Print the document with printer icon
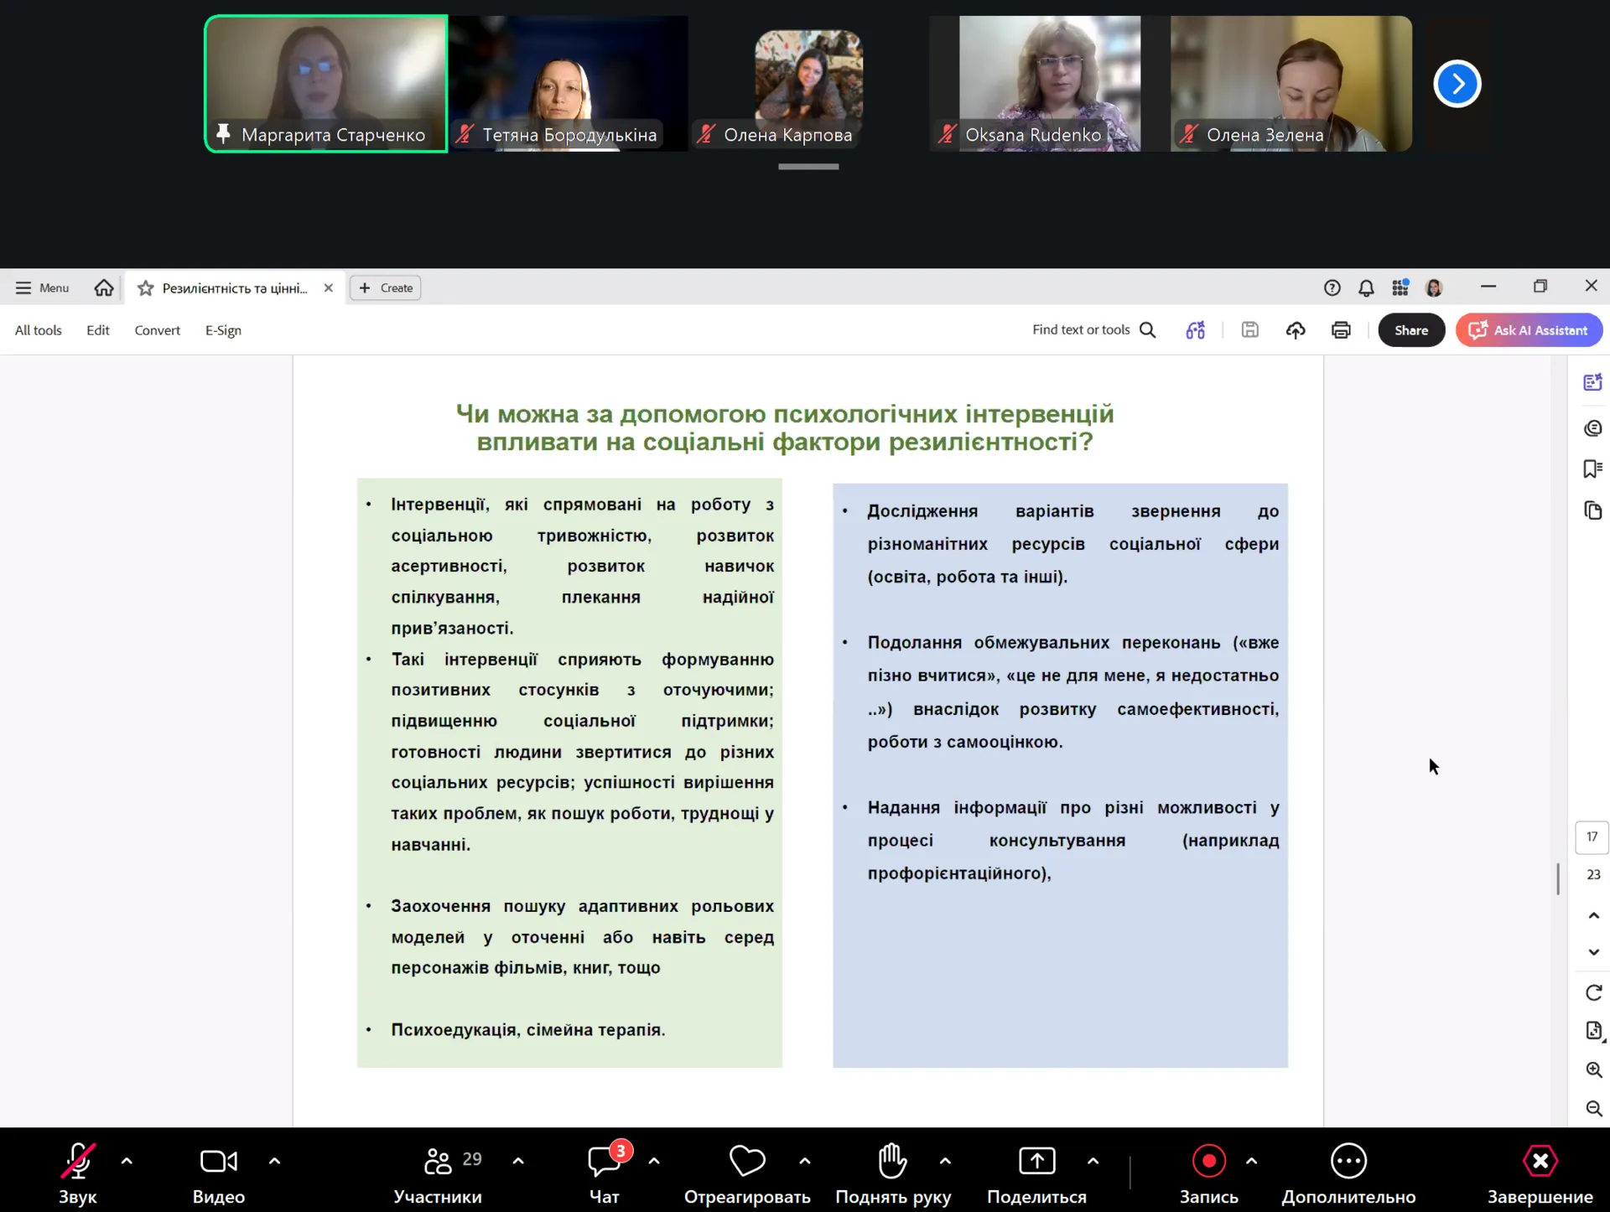The width and height of the screenshot is (1610, 1212). pos(1341,330)
